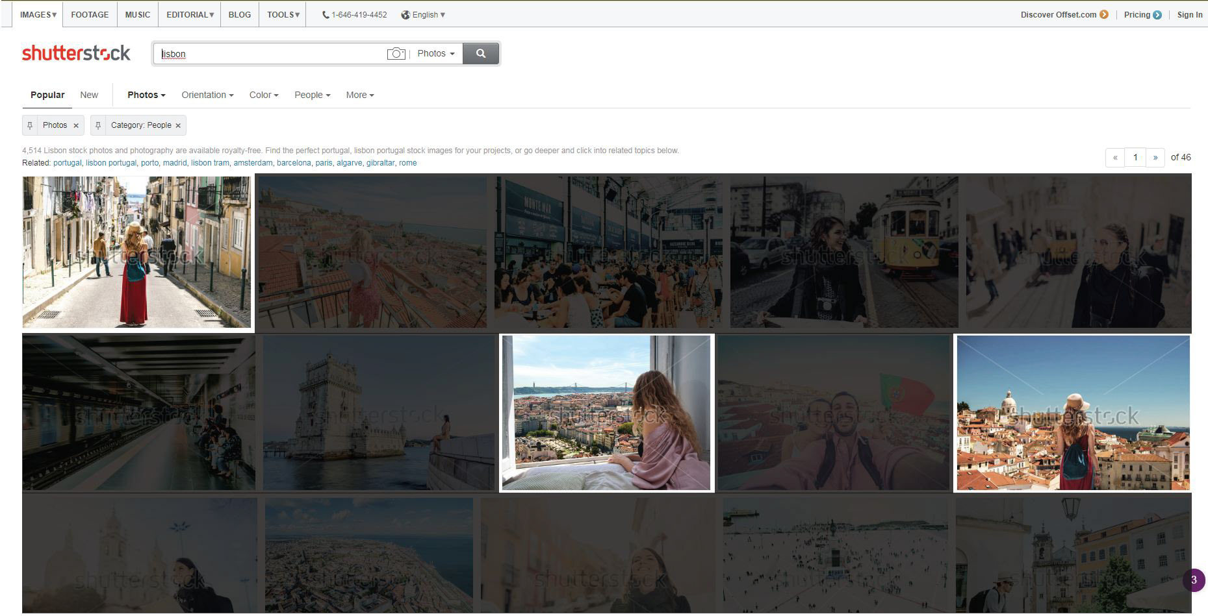The height and width of the screenshot is (616, 1208).
Task: Click related topic 'porto'
Action: tap(149, 163)
